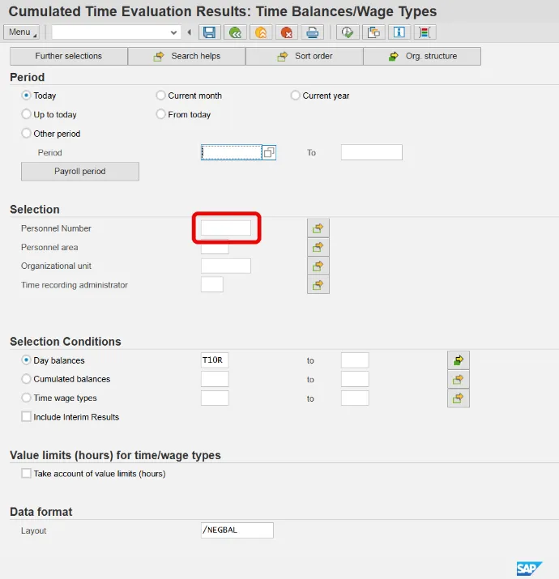559x579 pixels.
Task: Click the blue Information icon
Action: click(399, 32)
